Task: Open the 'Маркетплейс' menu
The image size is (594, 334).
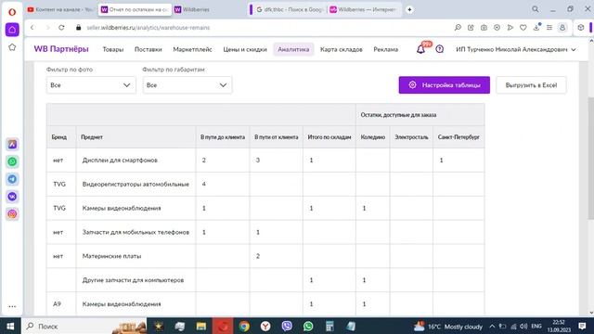Action: (192, 49)
